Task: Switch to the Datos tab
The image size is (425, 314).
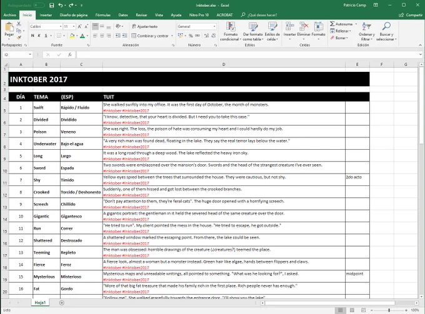Action: [x=123, y=15]
